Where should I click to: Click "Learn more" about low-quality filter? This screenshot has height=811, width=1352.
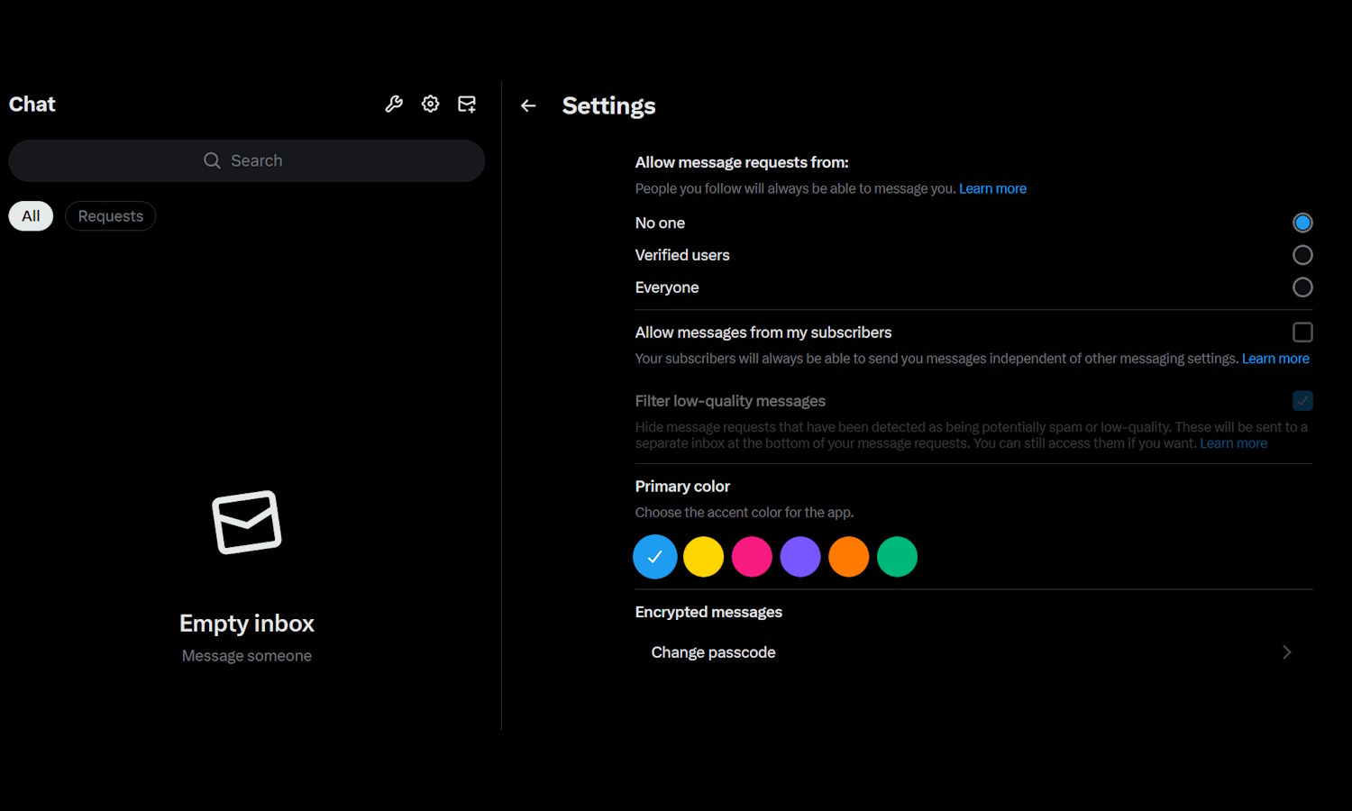(x=1233, y=443)
